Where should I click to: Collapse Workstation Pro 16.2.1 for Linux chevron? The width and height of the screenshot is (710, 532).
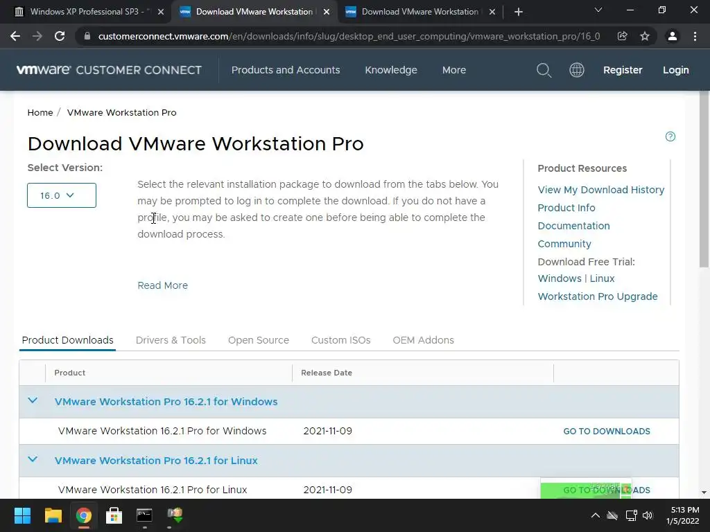33,460
